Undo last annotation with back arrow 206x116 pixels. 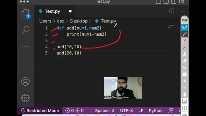[x=184, y=81]
